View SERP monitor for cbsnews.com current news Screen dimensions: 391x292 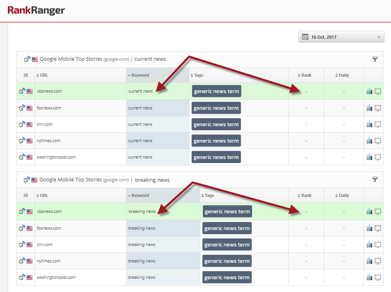pos(378,91)
